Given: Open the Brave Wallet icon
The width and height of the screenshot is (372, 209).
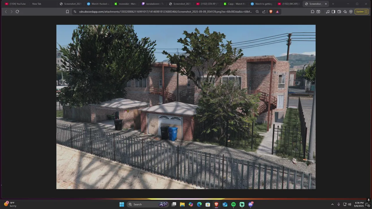Looking at the screenshot, I should click(339, 12).
